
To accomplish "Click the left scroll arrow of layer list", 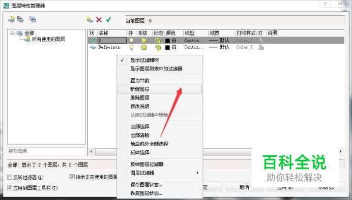I will tap(91, 152).
